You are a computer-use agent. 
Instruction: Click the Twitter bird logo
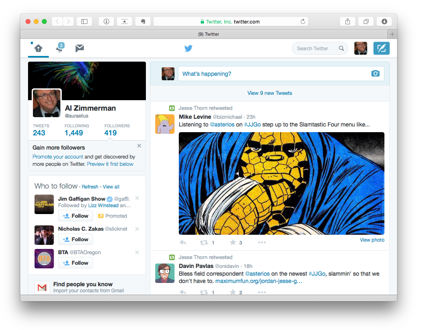pos(188,48)
